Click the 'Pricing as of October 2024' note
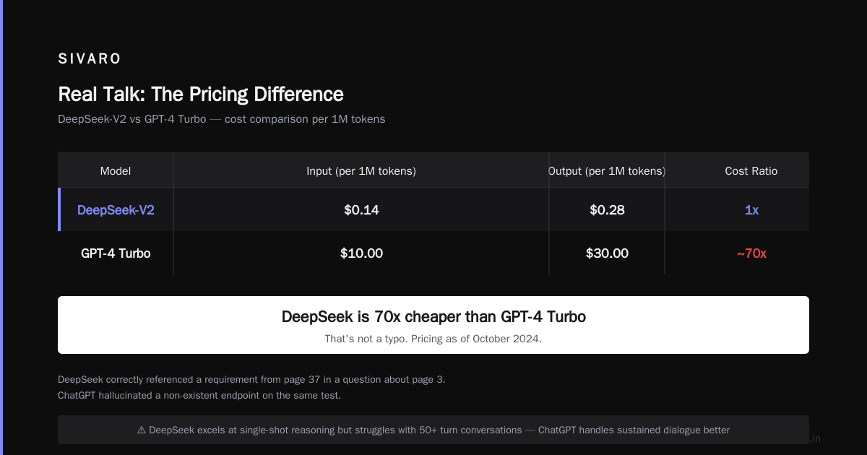 click(x=476, y=339)
